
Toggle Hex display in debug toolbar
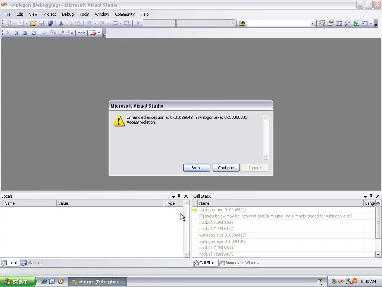81,33
